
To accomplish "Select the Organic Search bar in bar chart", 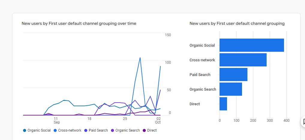I will click(231, 89).
